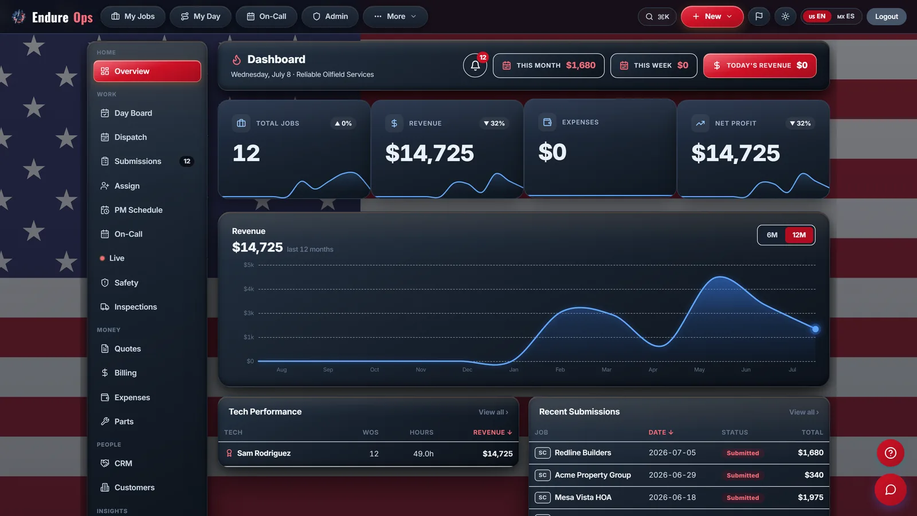
Task: Click SC badge for Redline Builders
Action: pyautogui.click(x=542, y=453)
